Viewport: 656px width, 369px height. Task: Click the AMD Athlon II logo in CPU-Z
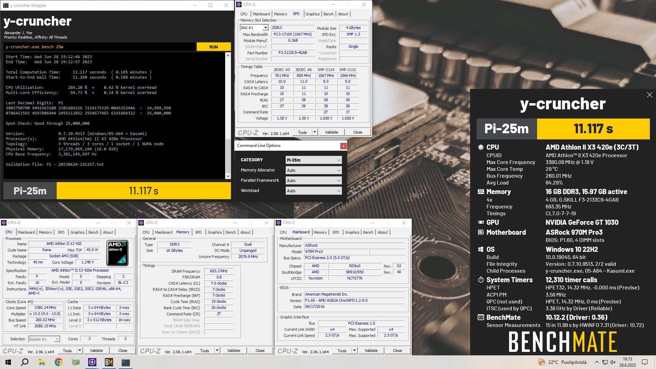tap(117, 253)
